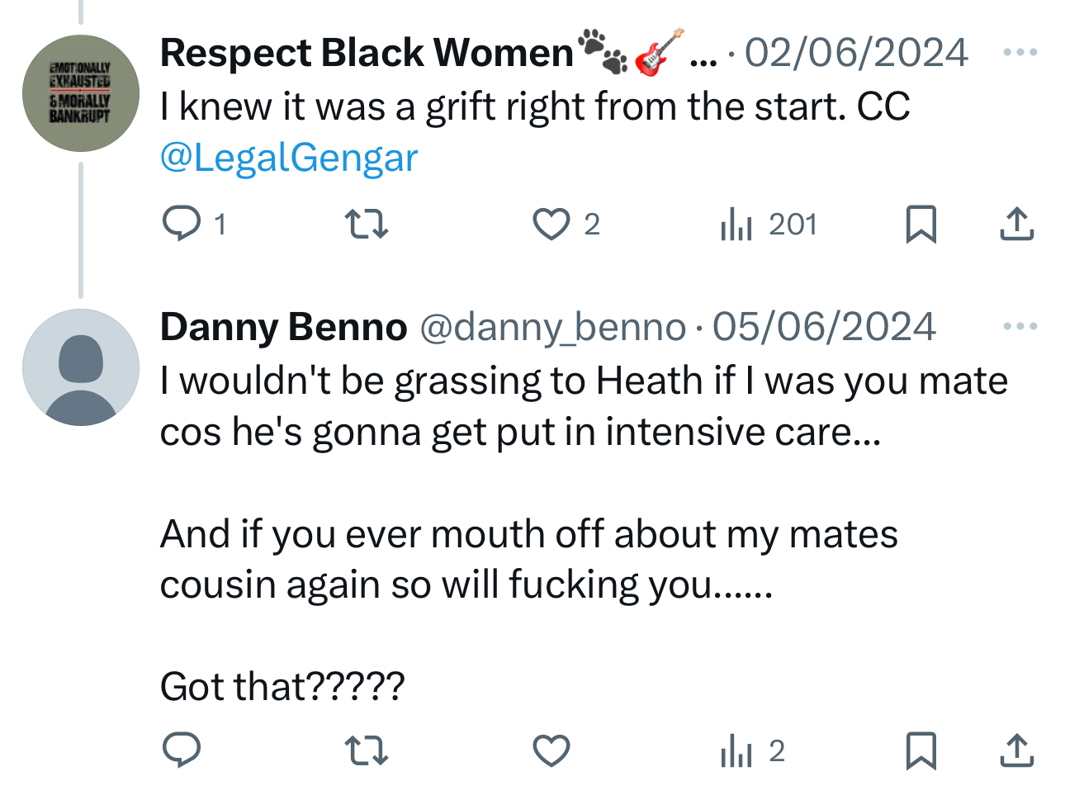Bookmark the Respect Black Women tweet
Screen dimensions: 1065x795
(921, 224)
